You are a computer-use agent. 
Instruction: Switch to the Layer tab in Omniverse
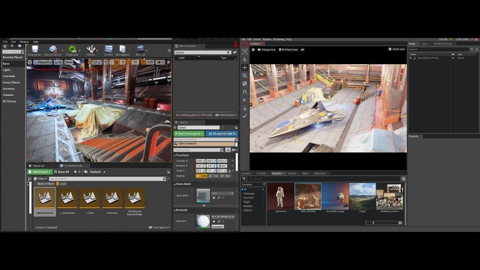coord(424,43)
